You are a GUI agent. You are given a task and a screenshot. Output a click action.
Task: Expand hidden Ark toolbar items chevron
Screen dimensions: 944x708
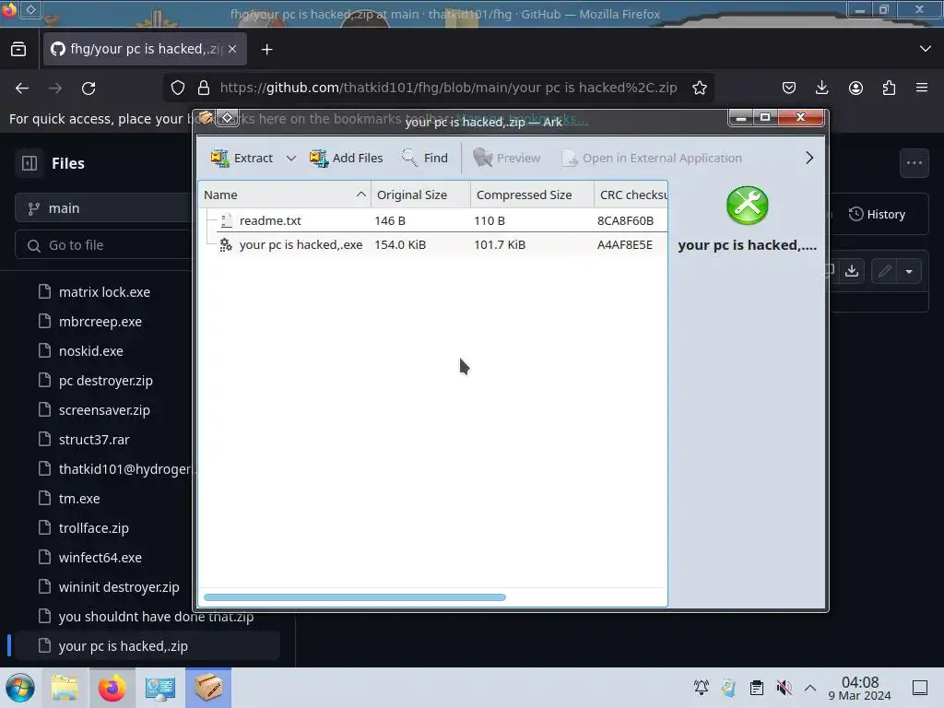click(809, 158)
